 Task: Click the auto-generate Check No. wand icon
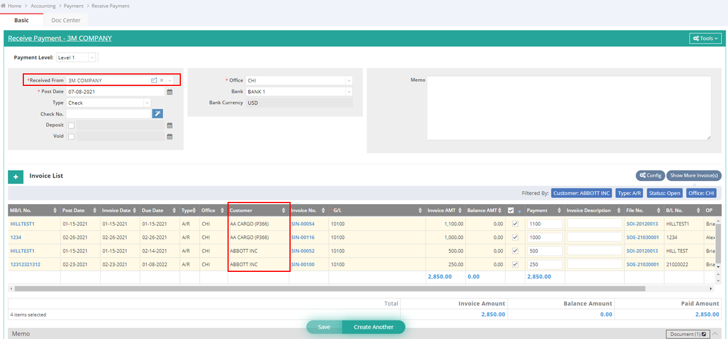pyautogui.click(x=158, y=114)
